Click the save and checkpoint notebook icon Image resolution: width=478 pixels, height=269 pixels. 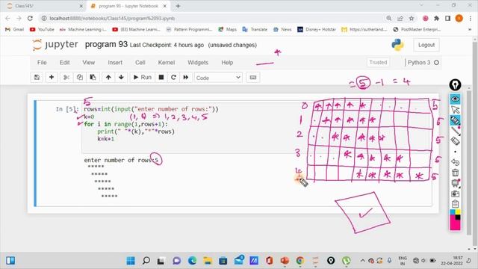click(37, 78)
